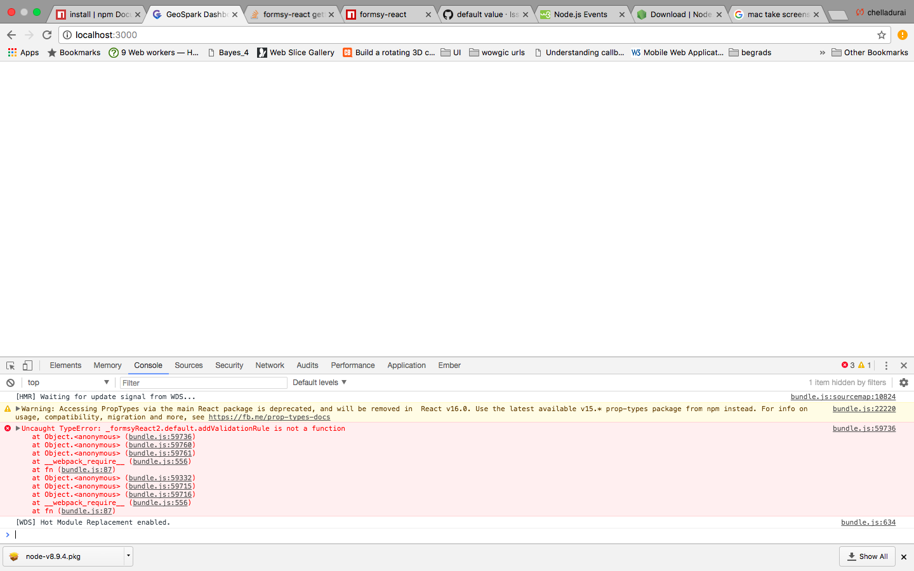Open the top context selector dropdown
The width and height of the screenshot is (914, 571).
pyautogui.click(x=67, y=383)
